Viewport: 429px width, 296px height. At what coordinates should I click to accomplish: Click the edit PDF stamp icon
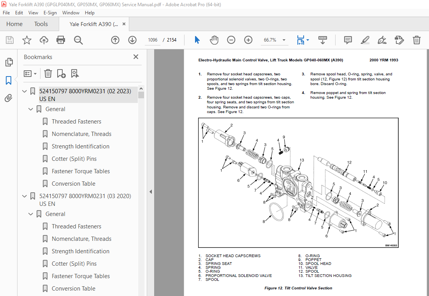click(x=399, y=40)
